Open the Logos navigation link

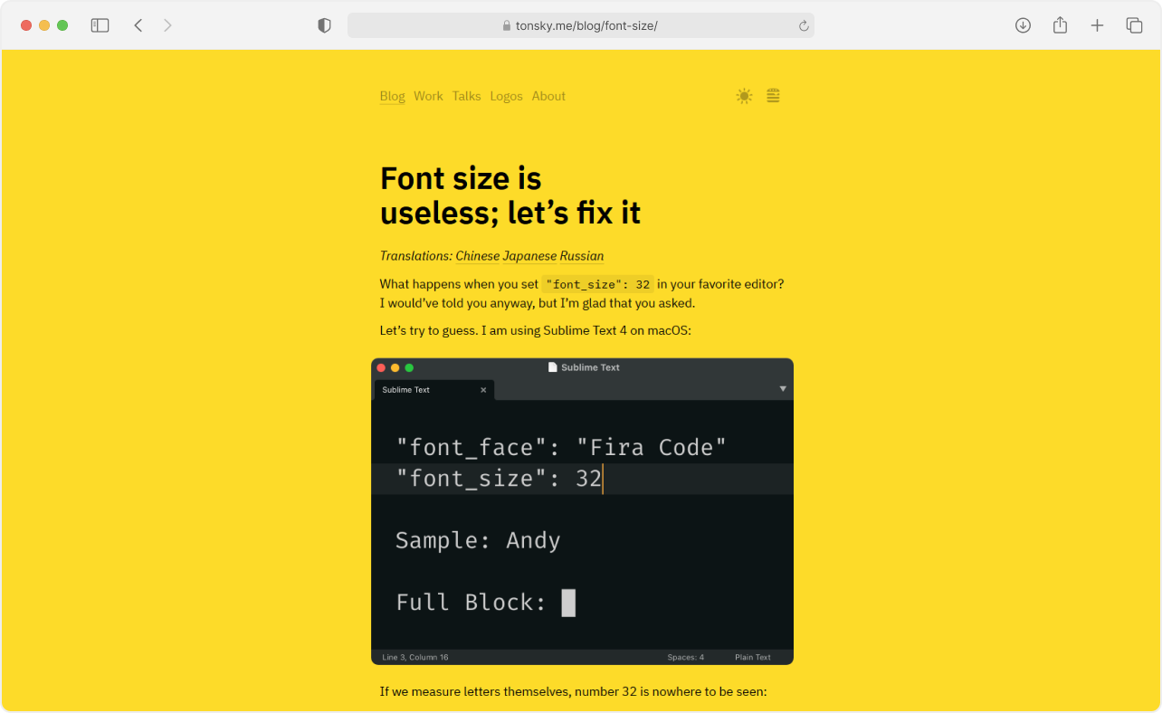coord(506,96)
